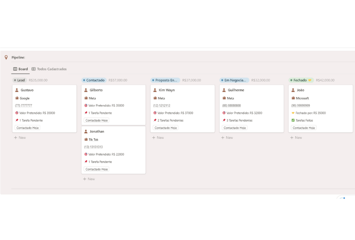Click the Proposta En... column header tag

coord(165,81)
